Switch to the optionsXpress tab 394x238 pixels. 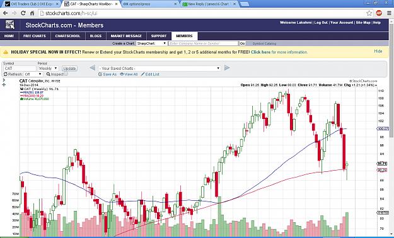click(150, 4)
